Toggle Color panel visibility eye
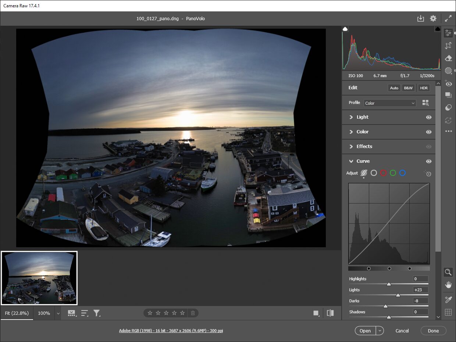The image size is (456, 342). click(429, 132)
